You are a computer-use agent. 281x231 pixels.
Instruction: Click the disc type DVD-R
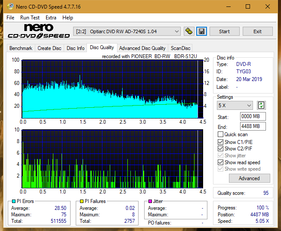(244, 64)
